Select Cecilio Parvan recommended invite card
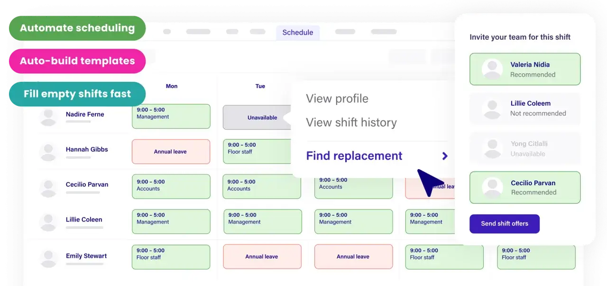Image resolution: width=607 pixels, height=286 pixels. [x=525, y=187]
